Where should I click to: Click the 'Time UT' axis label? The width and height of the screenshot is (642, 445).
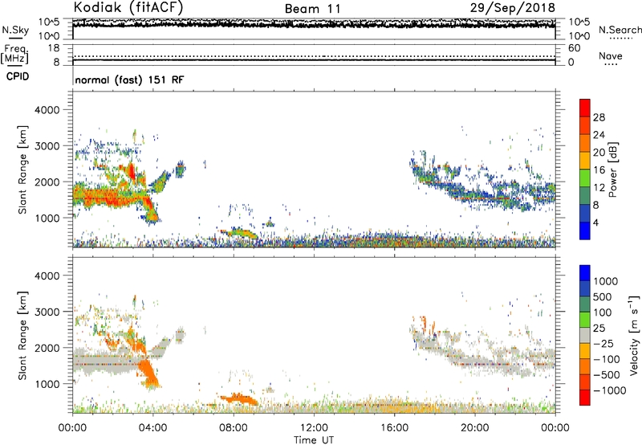tap(314, 440)
